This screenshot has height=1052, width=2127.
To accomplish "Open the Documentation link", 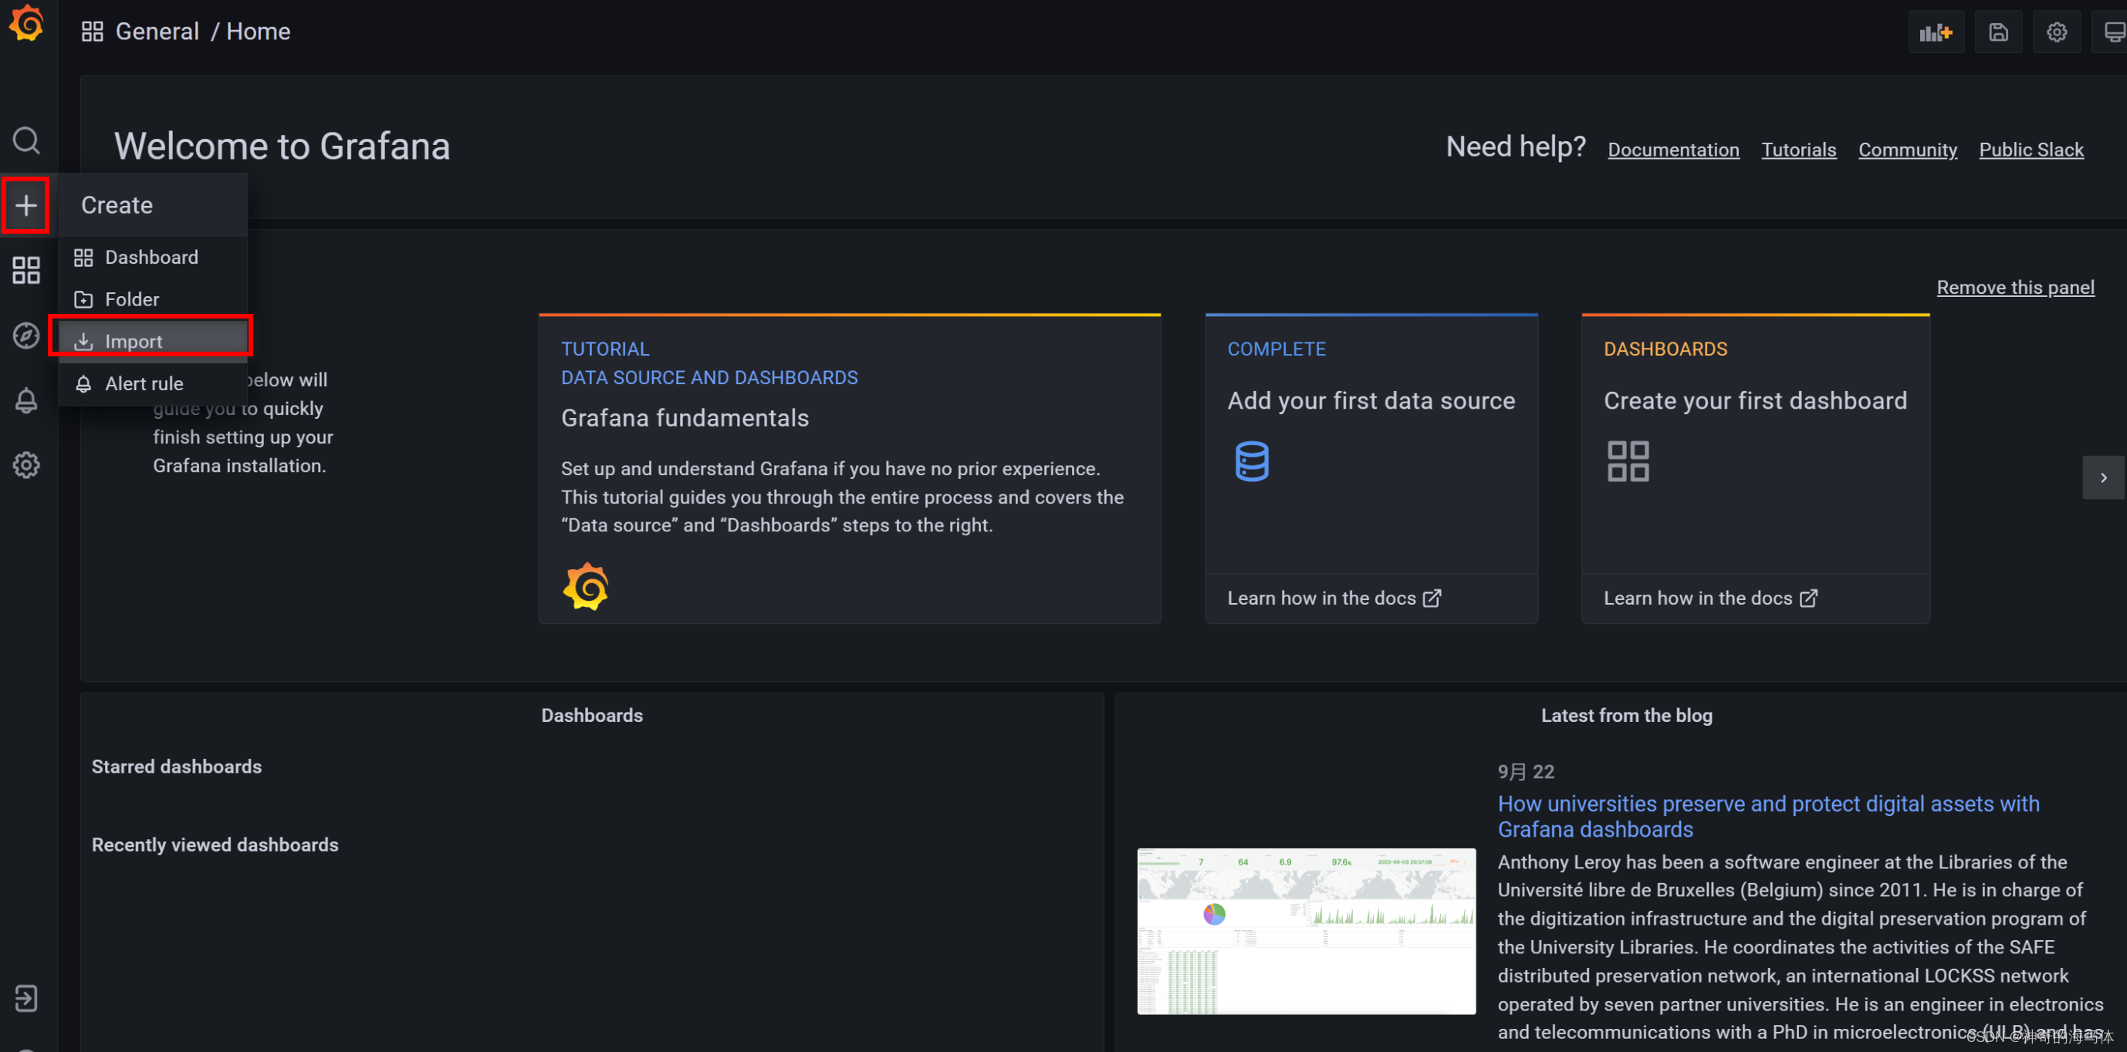I will [1674, 150].
